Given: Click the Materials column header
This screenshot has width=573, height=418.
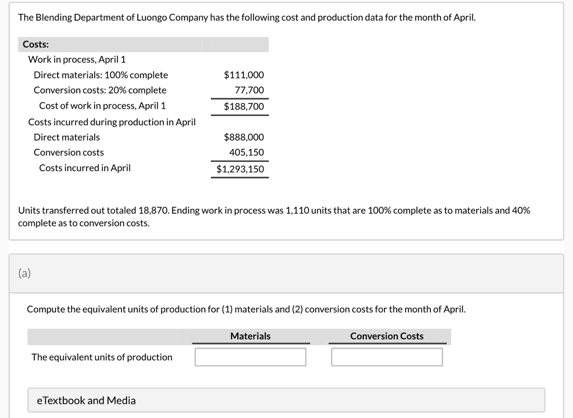Looking at the screenshot, I should pyautogui.click(x=250, y=336).
